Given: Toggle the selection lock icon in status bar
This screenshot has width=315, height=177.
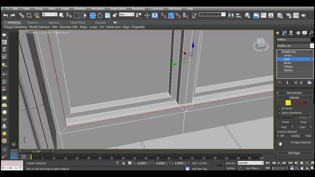Looking at the screenshot, I should click(124, 163).
